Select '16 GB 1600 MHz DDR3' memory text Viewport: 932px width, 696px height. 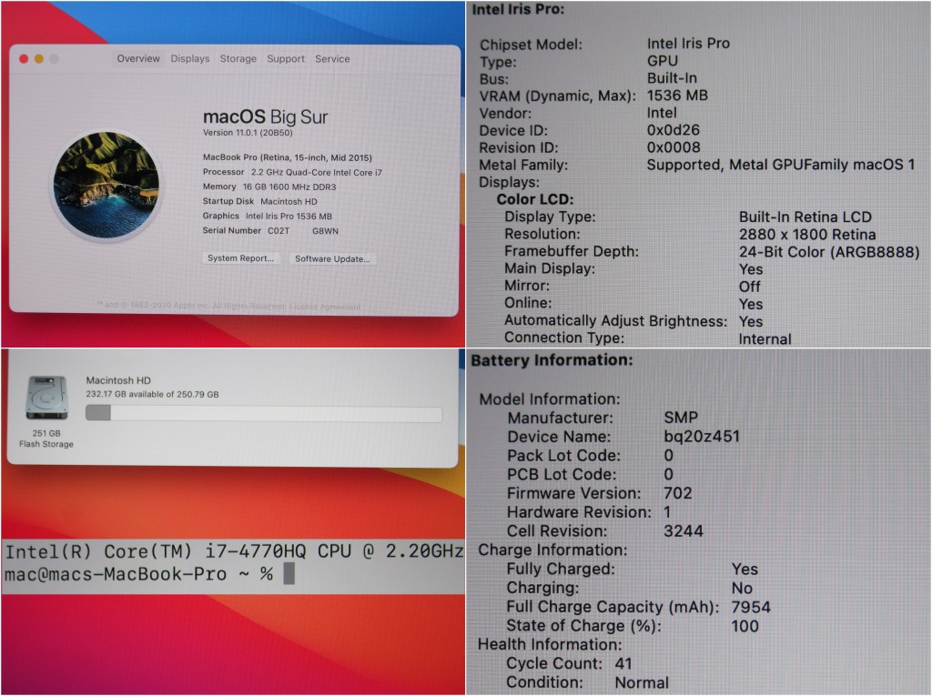pos(289,187)
